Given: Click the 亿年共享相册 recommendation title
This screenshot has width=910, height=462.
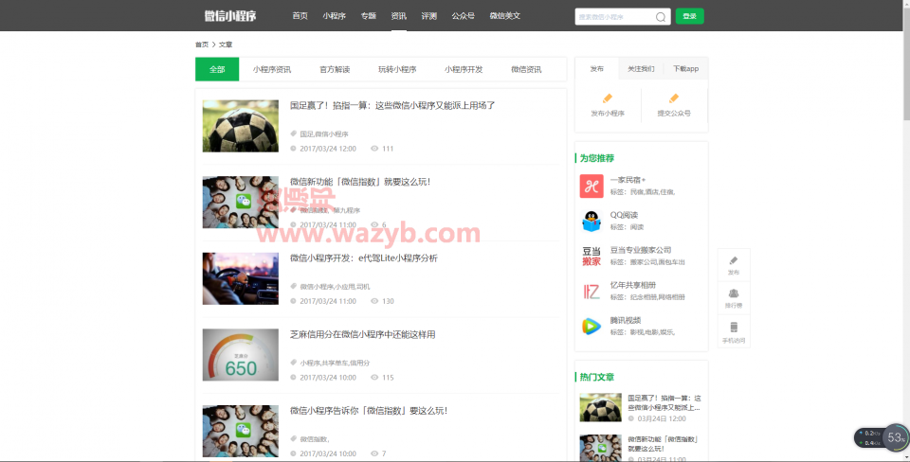Looking at the screenshot, I should click(633, 285).
